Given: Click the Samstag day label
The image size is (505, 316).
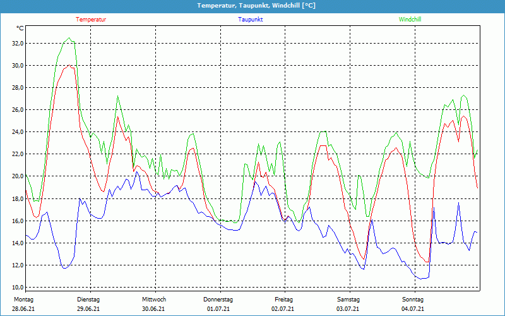Looking at the screenshot, I should click(x=348, y=300).
